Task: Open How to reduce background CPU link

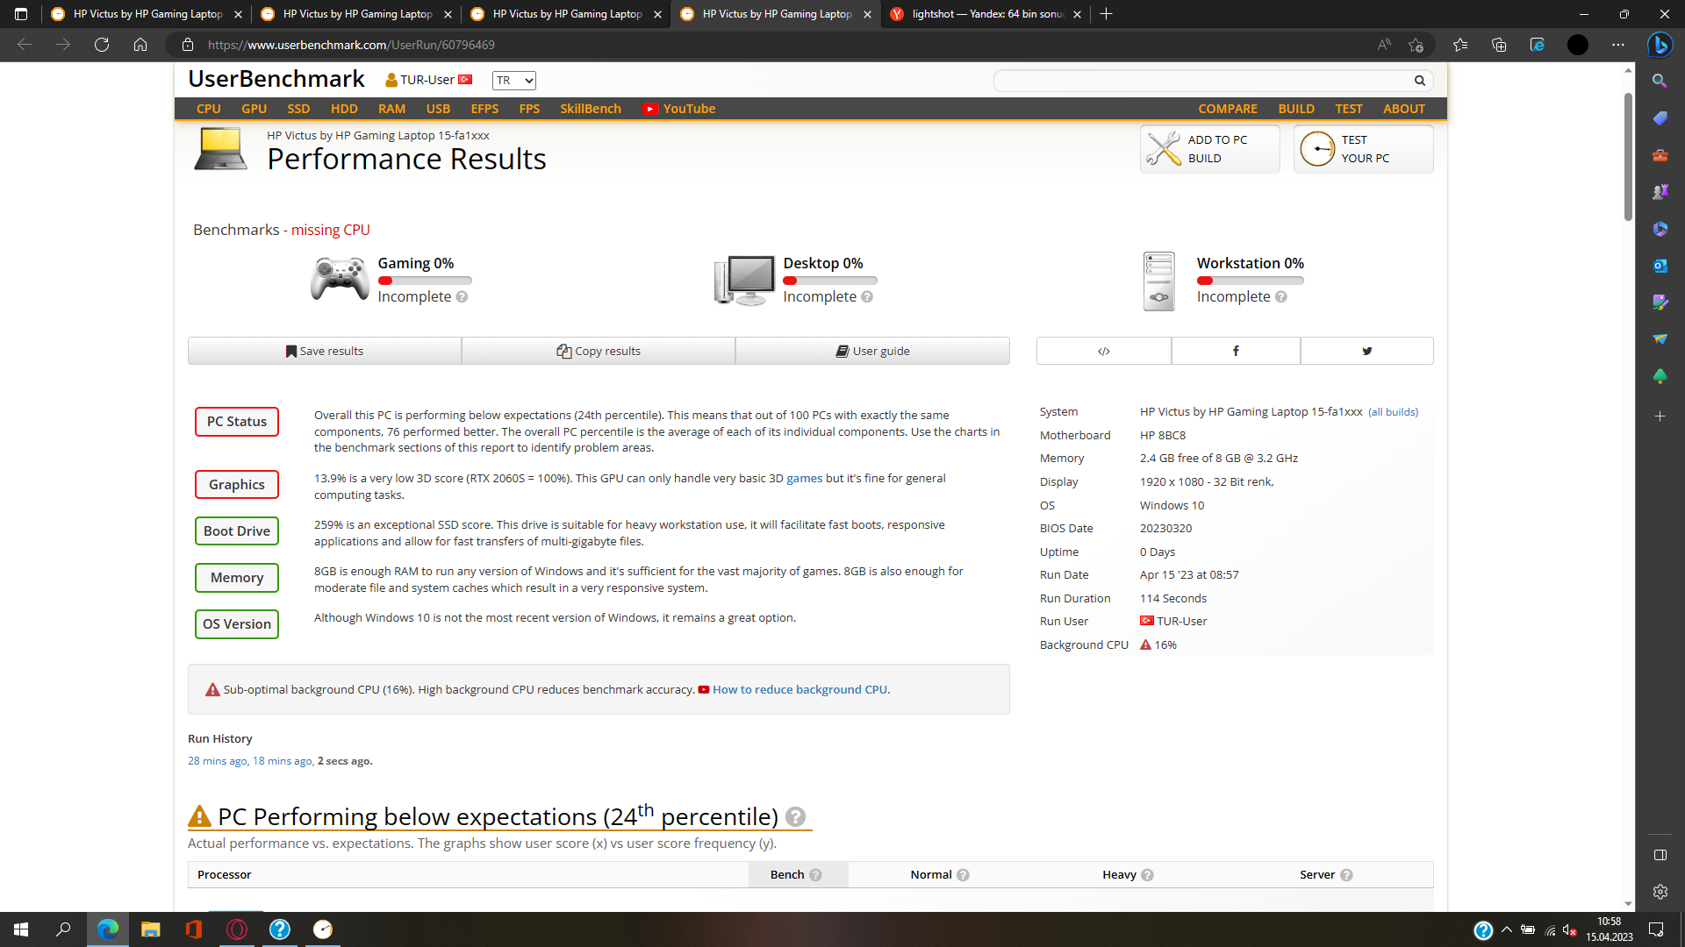Action: pos(799,690)
